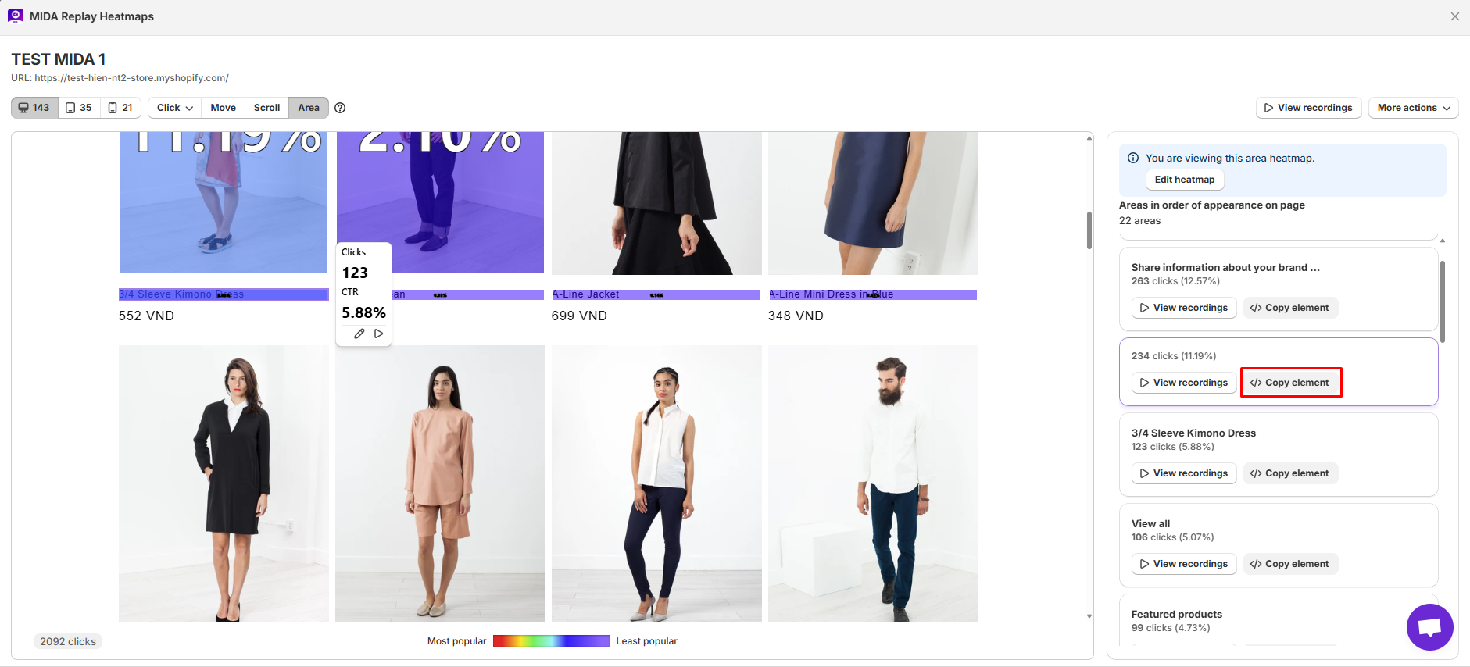
Task: Click the MIDA Replay Heatmaps logo icon
Action: [x=16, y=16]
